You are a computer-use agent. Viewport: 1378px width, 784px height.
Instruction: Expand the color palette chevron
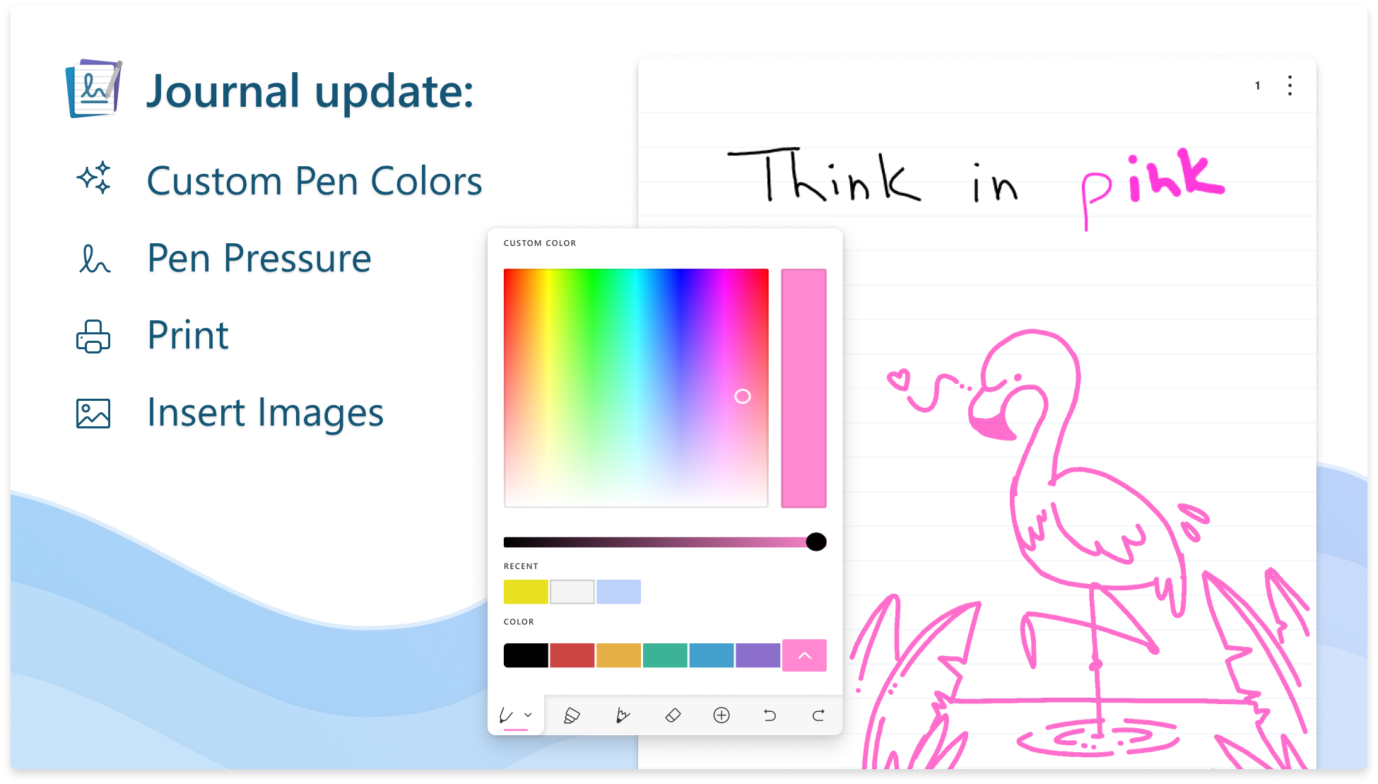click(804, 655)
